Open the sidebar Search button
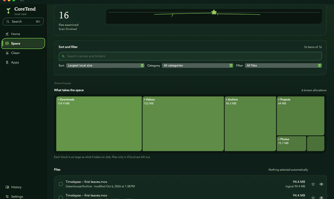The image size is (334, 199). point(23,21)
